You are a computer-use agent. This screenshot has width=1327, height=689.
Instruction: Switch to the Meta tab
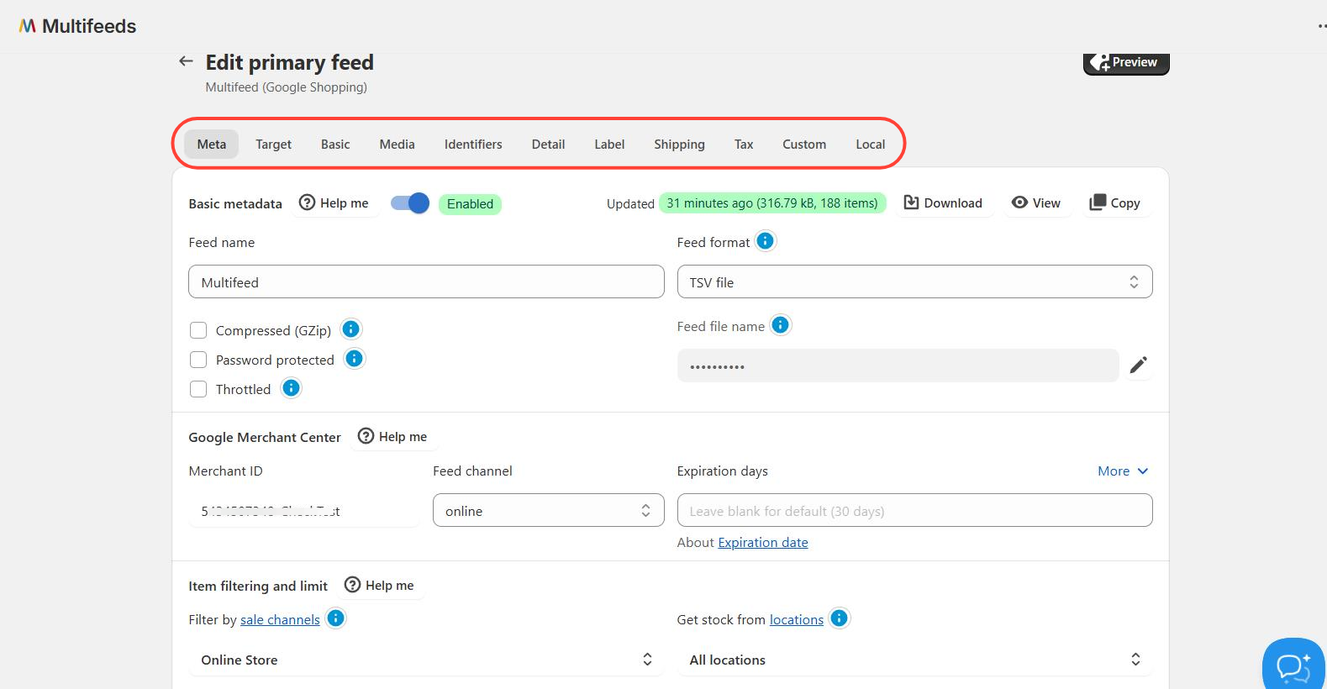click(212, 145)
